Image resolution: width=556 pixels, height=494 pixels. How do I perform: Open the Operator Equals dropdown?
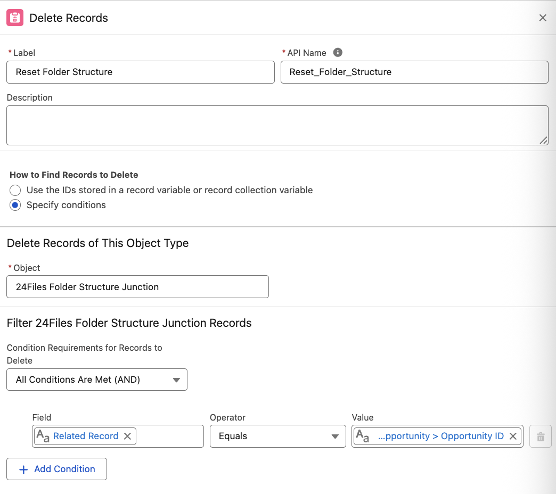tap(277, 436)
